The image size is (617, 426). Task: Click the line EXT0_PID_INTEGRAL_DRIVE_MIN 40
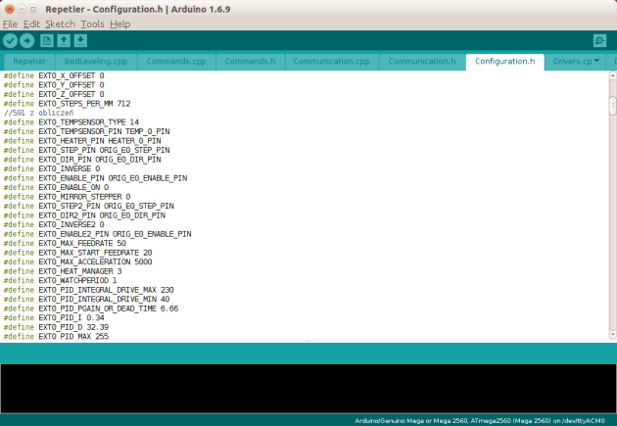pyautogui.click(x=86, y=299)
